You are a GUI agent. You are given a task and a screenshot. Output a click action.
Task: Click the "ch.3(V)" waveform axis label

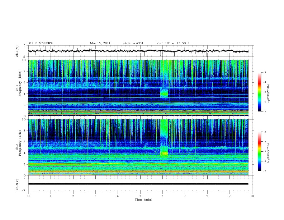point(17,184)
